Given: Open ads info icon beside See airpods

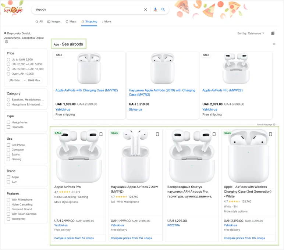Looking at the screenshot, I should click(x=274, y=44).
